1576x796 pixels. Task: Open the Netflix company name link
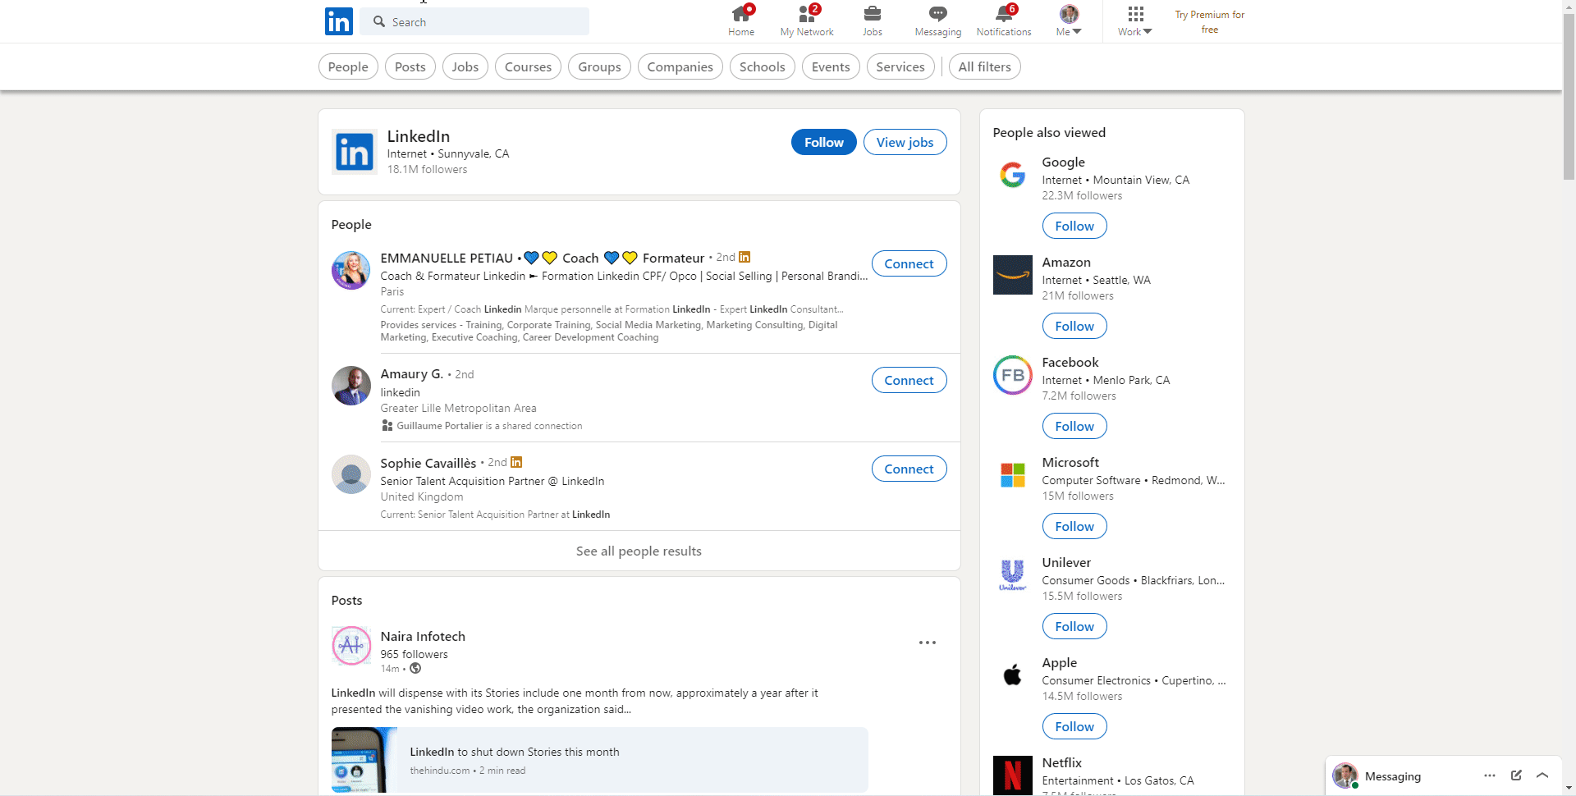click(1062, 762)
